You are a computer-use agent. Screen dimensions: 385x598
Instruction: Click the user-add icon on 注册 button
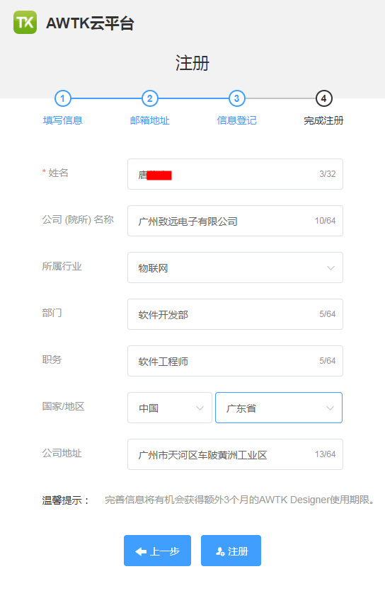pyautogui.click(x=220, y=551)
